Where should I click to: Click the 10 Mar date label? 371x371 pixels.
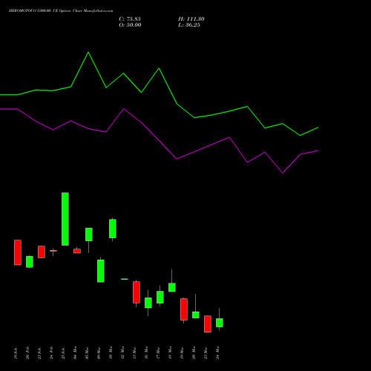click(111, 352)
